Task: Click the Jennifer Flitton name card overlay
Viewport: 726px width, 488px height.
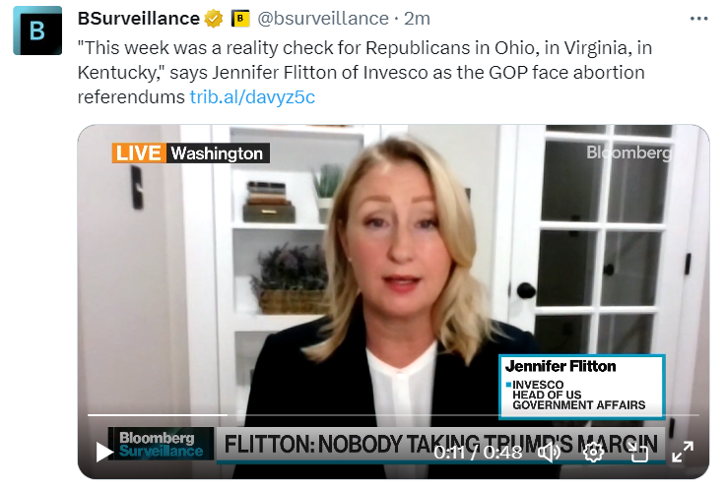Action: pos(582,387)
